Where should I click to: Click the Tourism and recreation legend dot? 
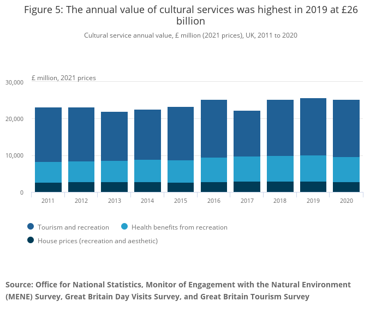(x=31, y=227)
